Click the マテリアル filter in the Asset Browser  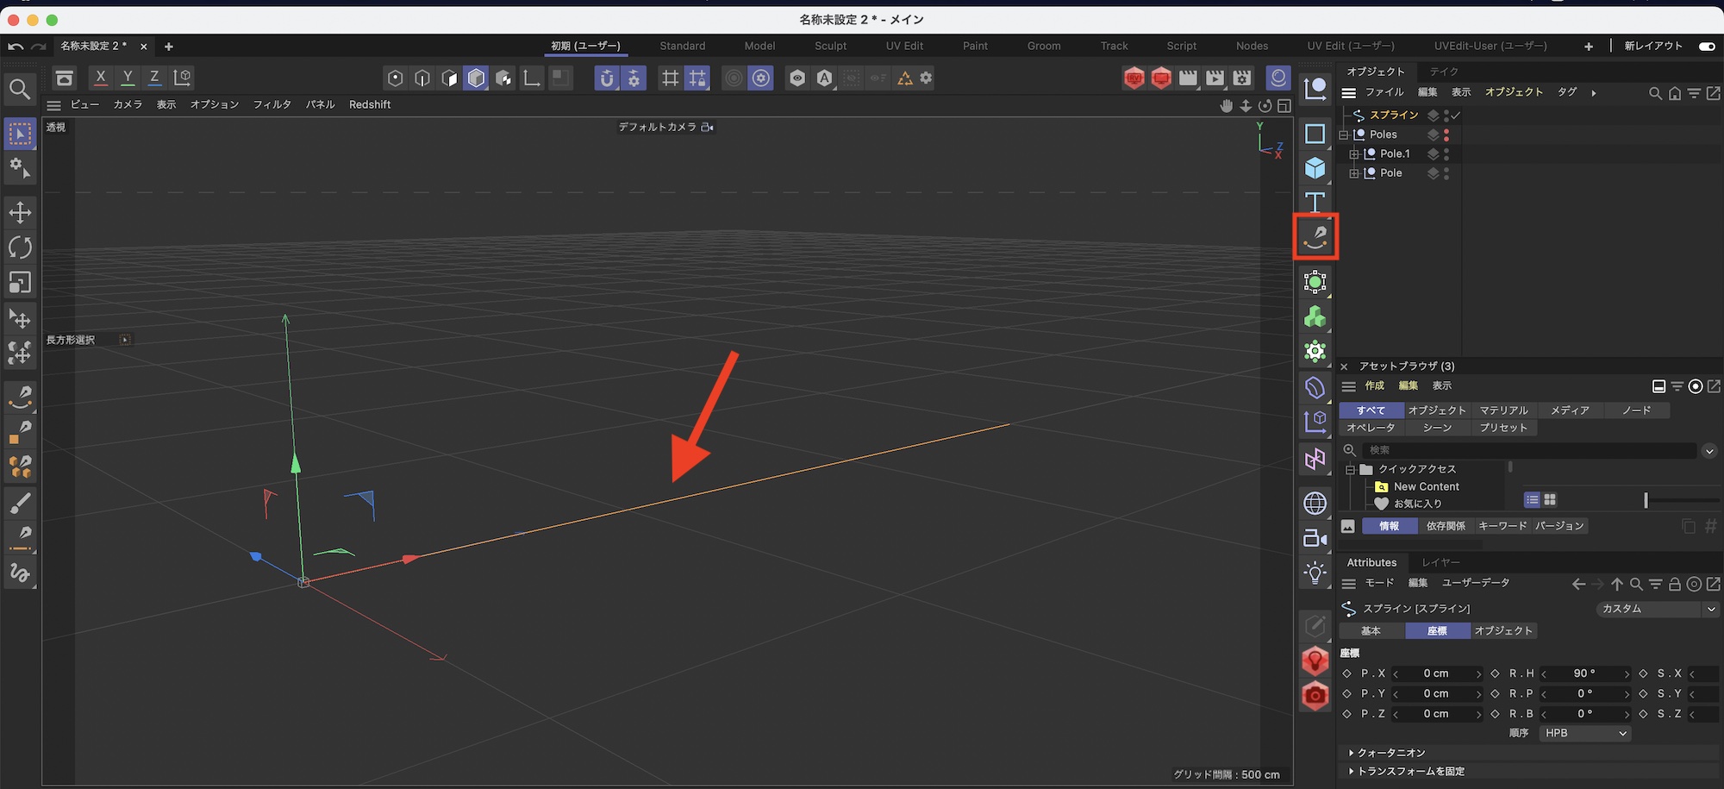(x=1503, y=410)
